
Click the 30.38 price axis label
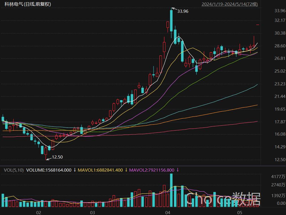pos(280,33)
